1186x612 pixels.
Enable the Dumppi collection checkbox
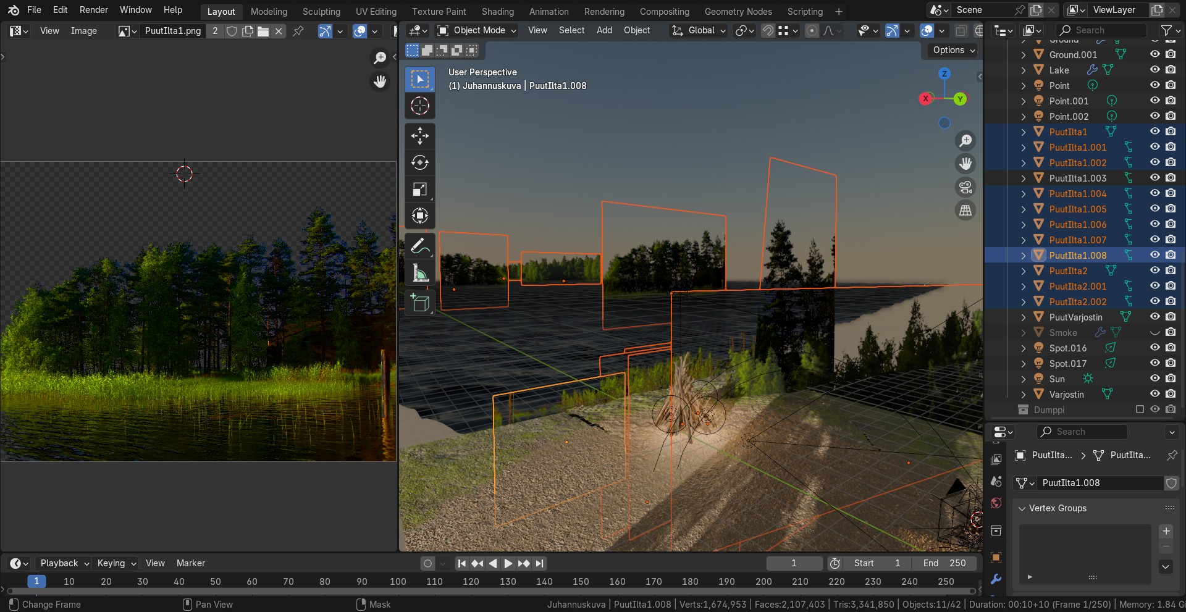1140,409
